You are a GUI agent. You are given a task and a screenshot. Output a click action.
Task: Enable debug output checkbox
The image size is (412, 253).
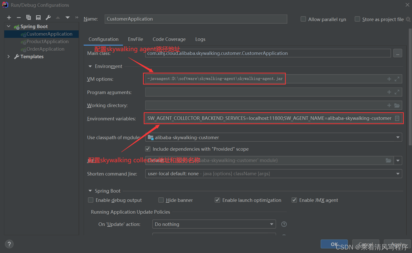pos(91,200)
